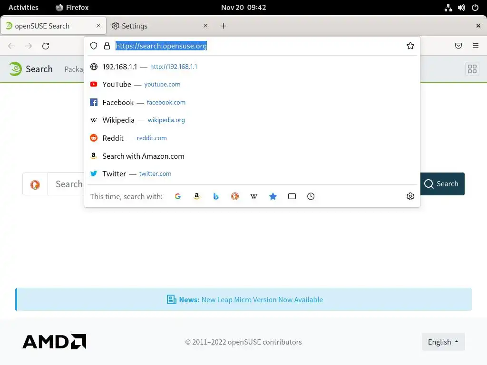Screen dimensions: 487x365
Task: Search this time with Bing
Action: click(216, 196)
